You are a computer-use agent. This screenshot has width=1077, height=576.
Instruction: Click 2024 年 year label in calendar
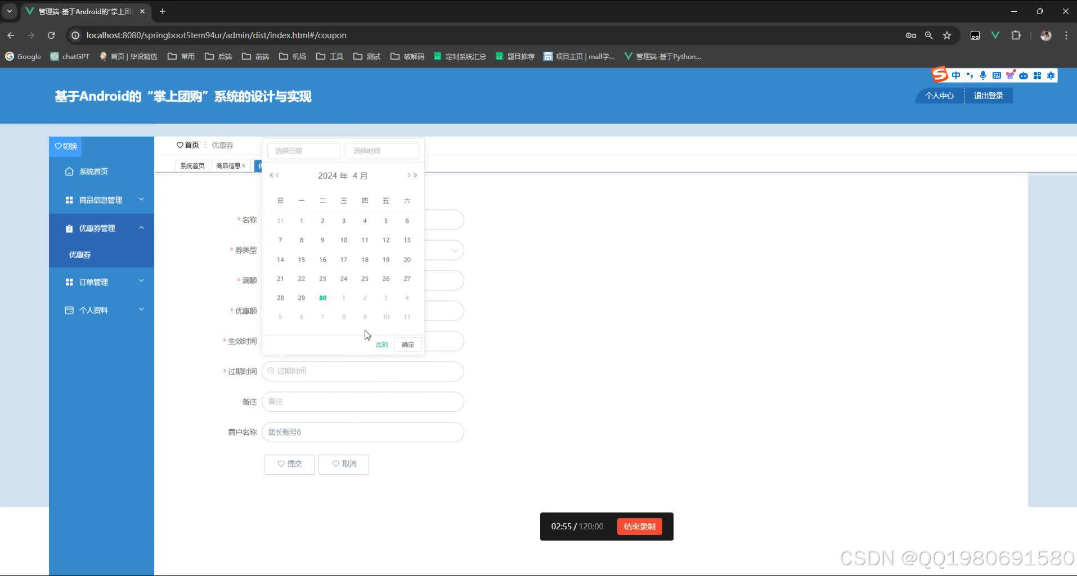click(x=333, y=175)
